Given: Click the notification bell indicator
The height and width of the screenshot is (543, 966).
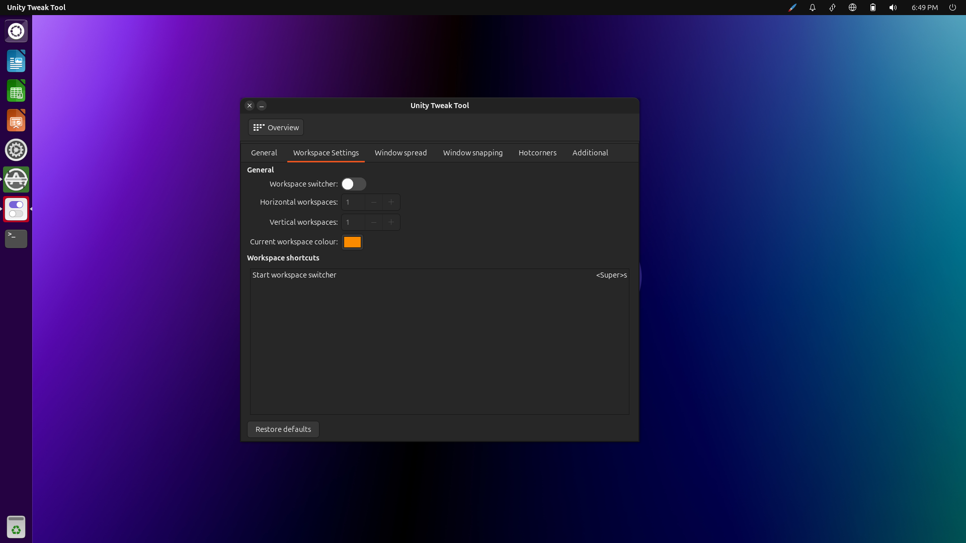Looking at the screenshot, I should (x=812, y=8).
